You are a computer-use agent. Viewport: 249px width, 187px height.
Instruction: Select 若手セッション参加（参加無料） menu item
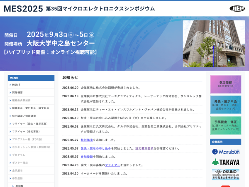[31, 147]
